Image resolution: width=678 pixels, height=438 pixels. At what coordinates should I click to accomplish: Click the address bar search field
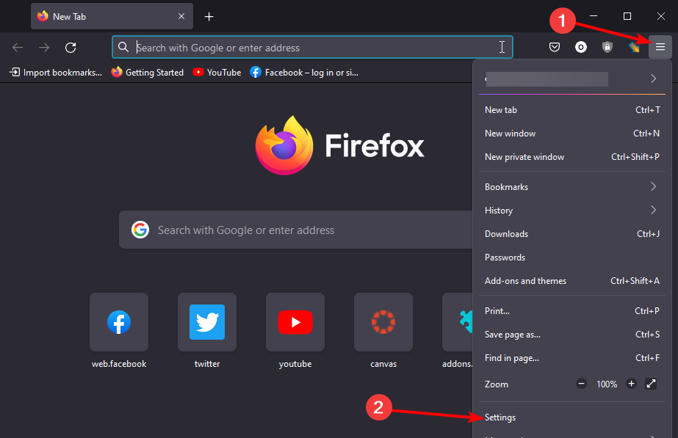click(312, 47)
